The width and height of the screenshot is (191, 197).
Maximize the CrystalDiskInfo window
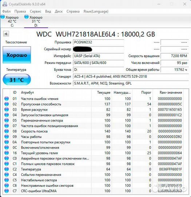pos(172,4)
